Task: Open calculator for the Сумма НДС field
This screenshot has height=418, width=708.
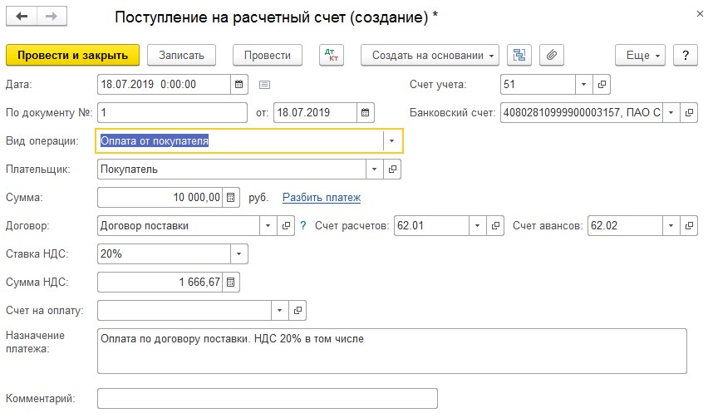Action: tap(232, 283)
